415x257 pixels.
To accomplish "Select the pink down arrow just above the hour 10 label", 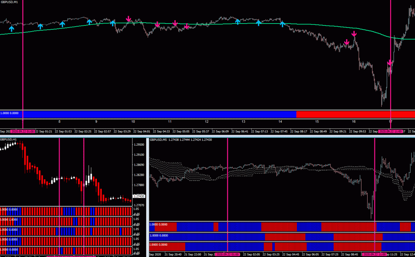I will [128, 19].
